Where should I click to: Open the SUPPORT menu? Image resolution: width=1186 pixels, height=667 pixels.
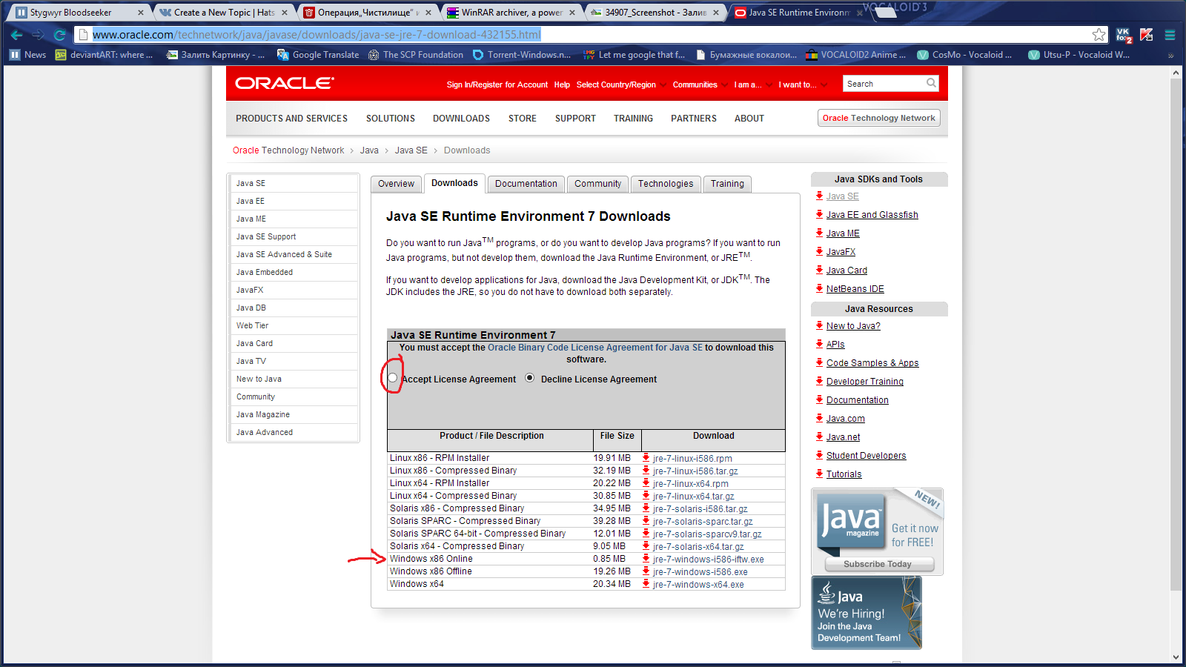click(575, 119)
